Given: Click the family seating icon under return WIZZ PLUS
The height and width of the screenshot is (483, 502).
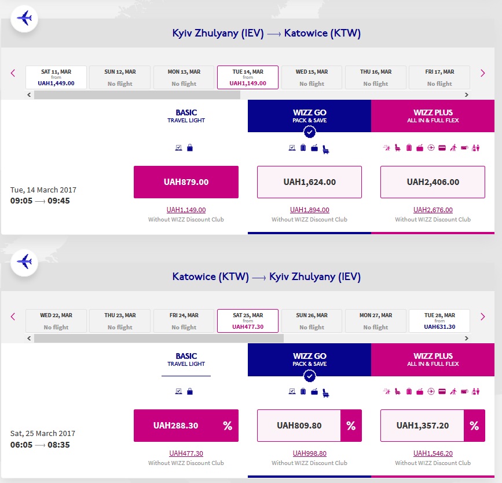Looking at the screenshot, I should [475, 391].
